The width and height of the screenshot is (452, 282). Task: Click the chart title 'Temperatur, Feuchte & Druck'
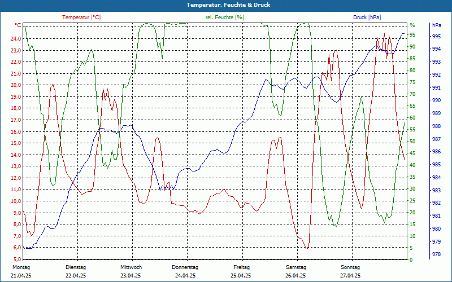(x=228, y=5)
